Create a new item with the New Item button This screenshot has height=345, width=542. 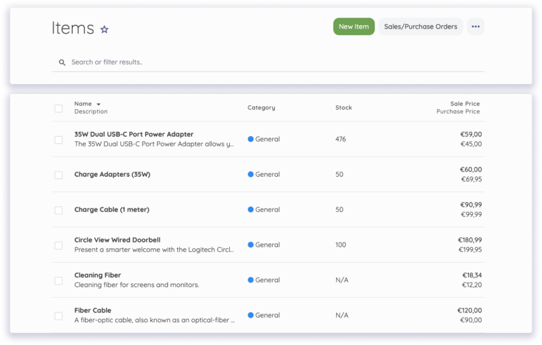354,26
